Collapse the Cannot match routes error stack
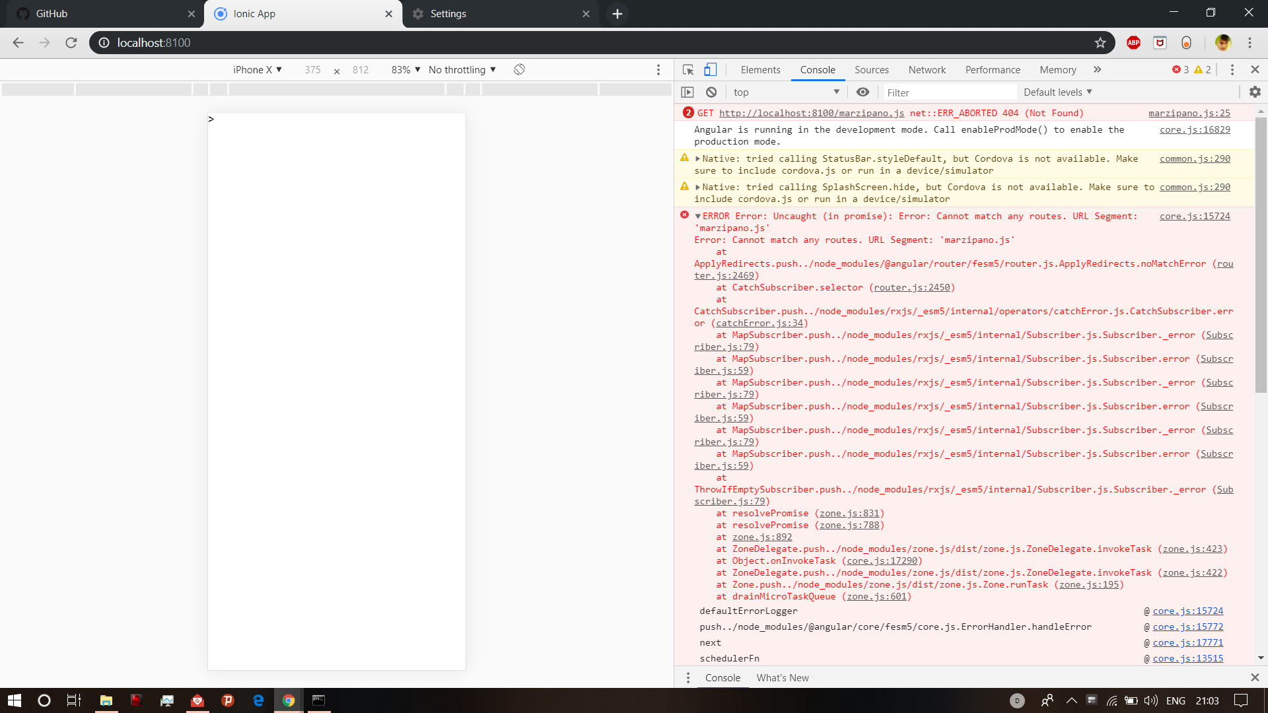The width and height of the screenshot is (1268, 713). pos(698,216)
